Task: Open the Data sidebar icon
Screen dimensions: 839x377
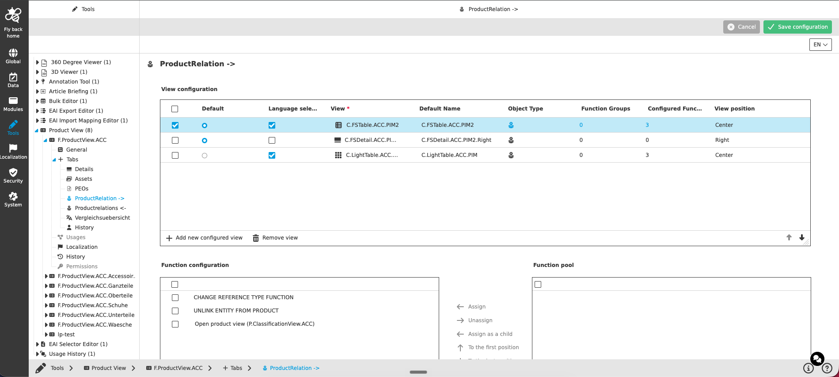Action: [x=13, y=77]
